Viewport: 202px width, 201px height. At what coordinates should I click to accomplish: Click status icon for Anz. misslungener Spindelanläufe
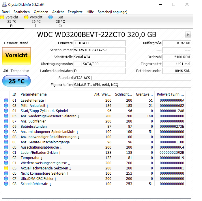click(6, 131)
